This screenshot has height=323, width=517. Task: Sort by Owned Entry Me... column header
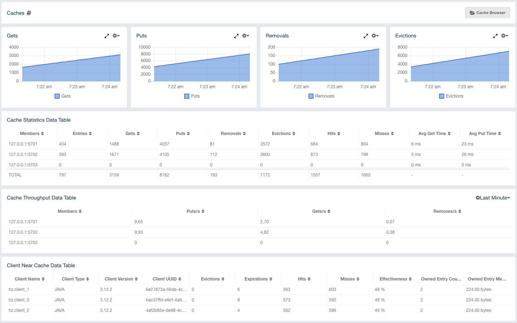point(487,279)
